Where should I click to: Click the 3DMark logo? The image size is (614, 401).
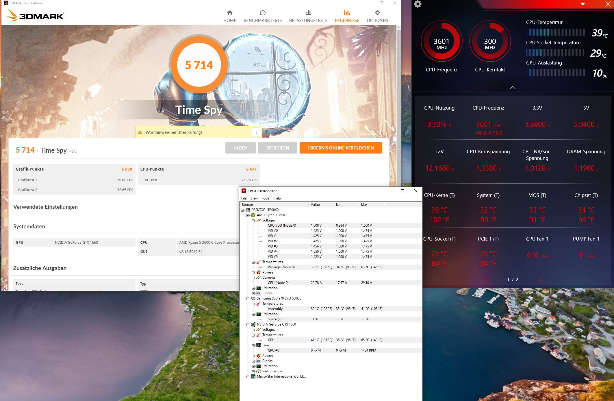35,16
